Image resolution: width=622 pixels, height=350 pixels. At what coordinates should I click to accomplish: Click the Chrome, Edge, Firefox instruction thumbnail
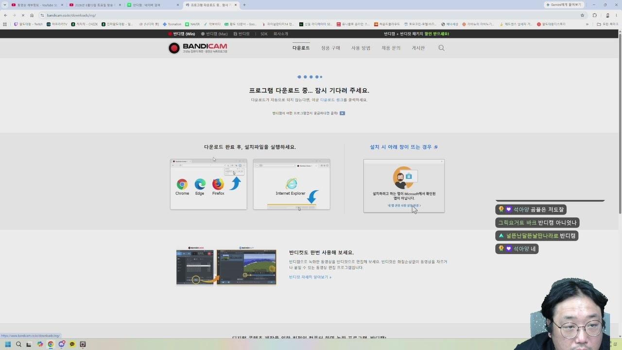[x=208, y=184]
